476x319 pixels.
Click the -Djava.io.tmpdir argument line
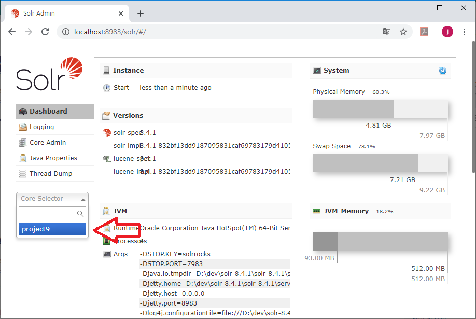214,274
